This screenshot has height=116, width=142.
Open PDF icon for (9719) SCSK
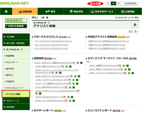tap(66, 101)
